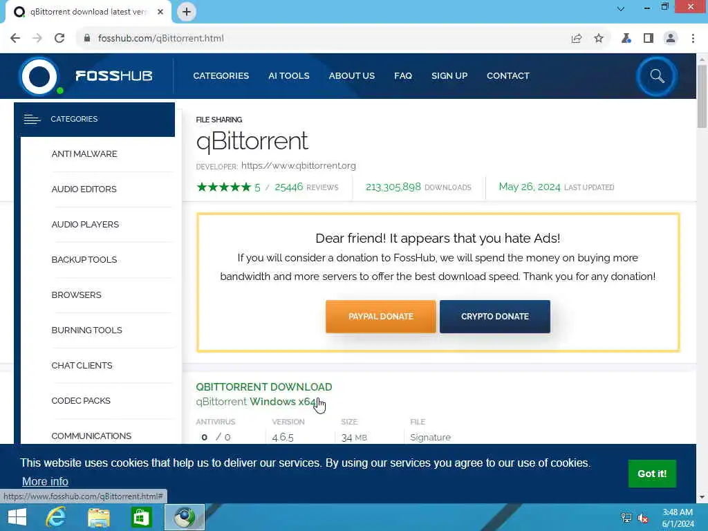Click the five-star rating icons
The image size is (708, 531).
click(x=223, y=187)
